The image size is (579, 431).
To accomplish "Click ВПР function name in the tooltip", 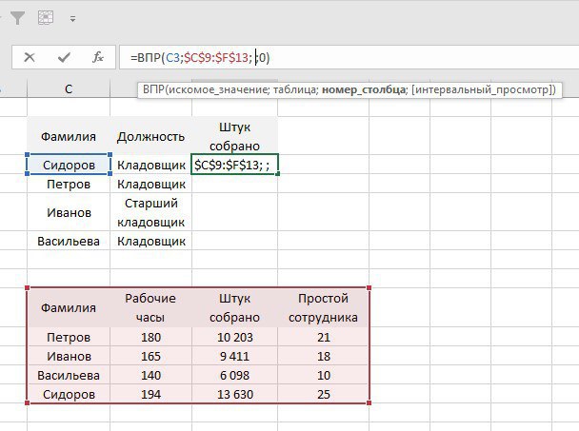I will tap(153, 89).
